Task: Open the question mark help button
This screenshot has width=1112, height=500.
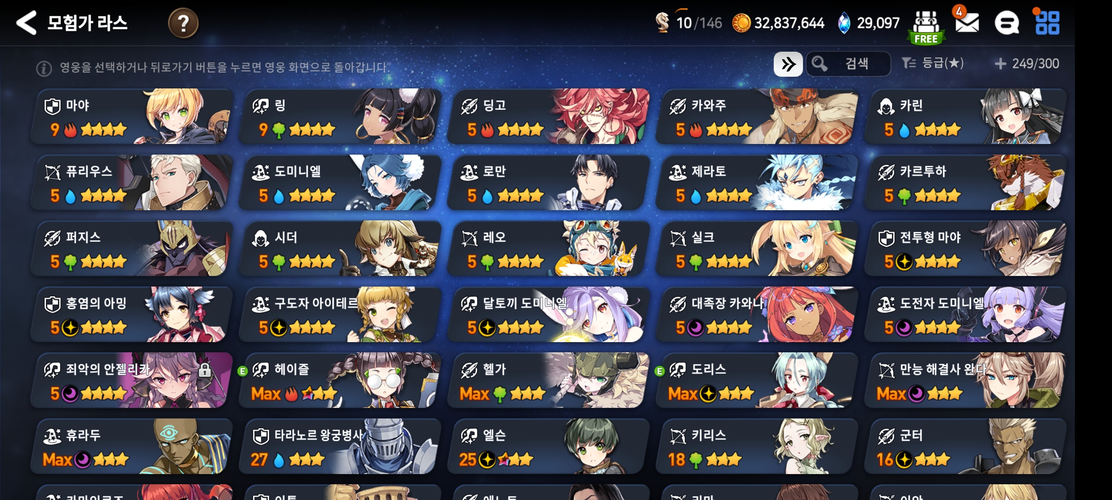Action: [x=183, y=23]
